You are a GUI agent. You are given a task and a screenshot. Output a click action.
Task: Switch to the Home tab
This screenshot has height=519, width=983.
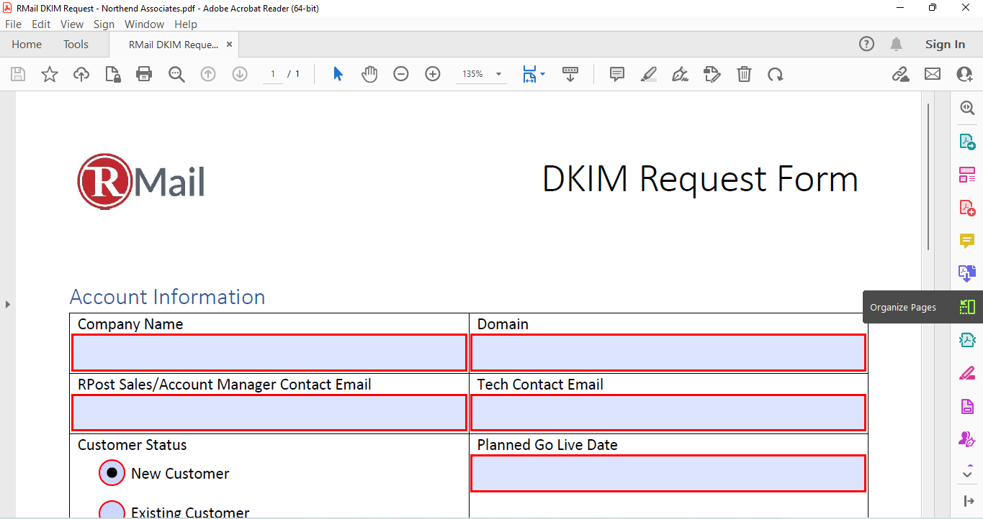pyautogui.click(x=27, y=44)
